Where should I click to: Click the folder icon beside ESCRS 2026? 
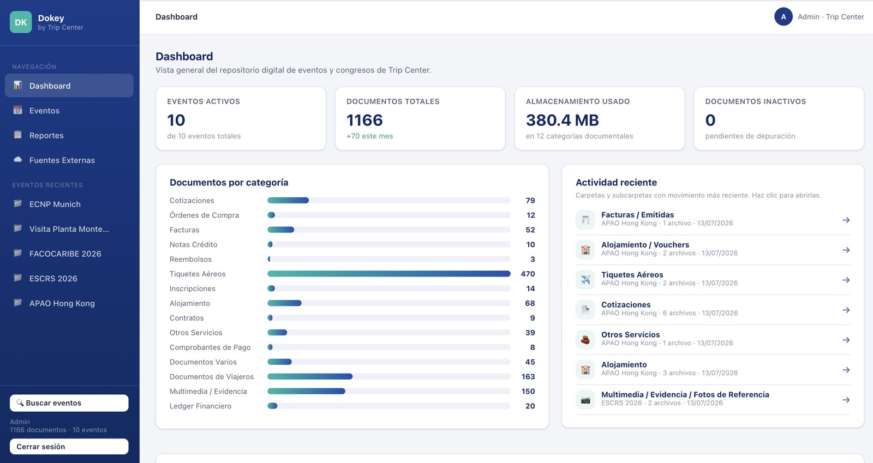coord(17,278)
